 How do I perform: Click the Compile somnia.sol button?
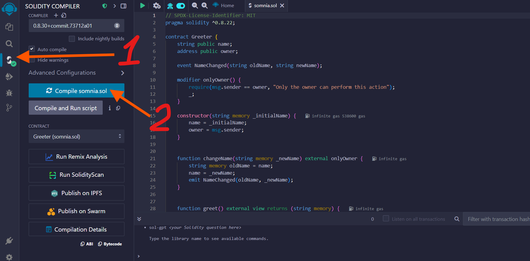point(77,91)
